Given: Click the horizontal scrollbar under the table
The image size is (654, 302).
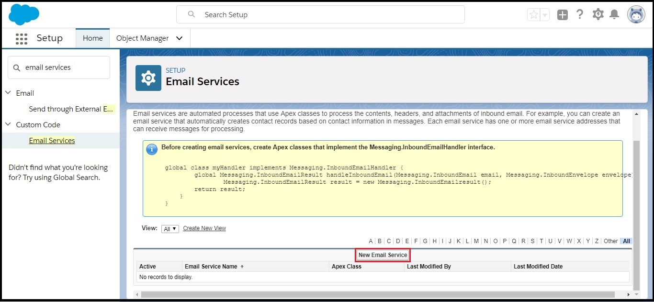Looking at the screenshot, I should click(378, 294).
